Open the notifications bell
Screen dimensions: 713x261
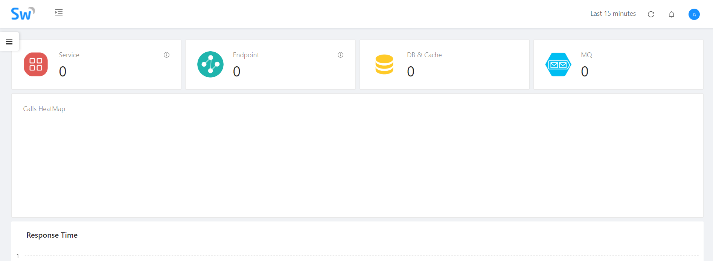click(672, 14)
